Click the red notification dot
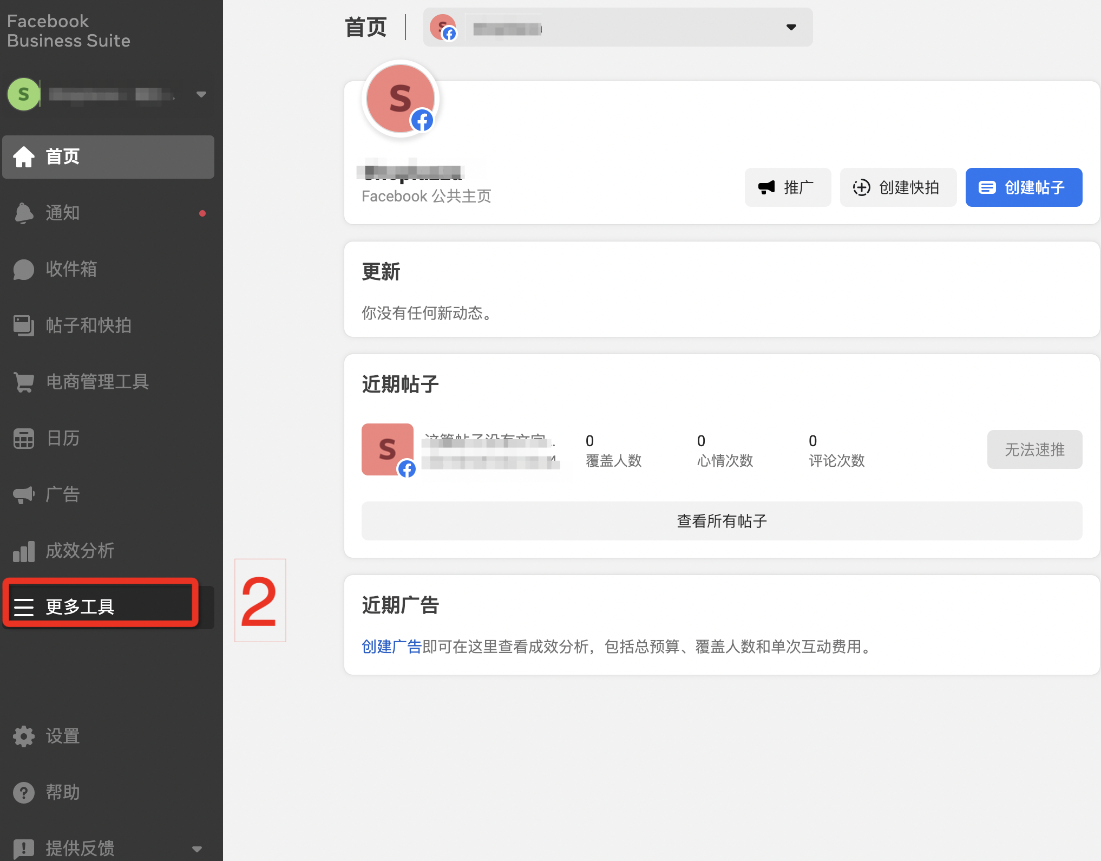 (202, 213)
